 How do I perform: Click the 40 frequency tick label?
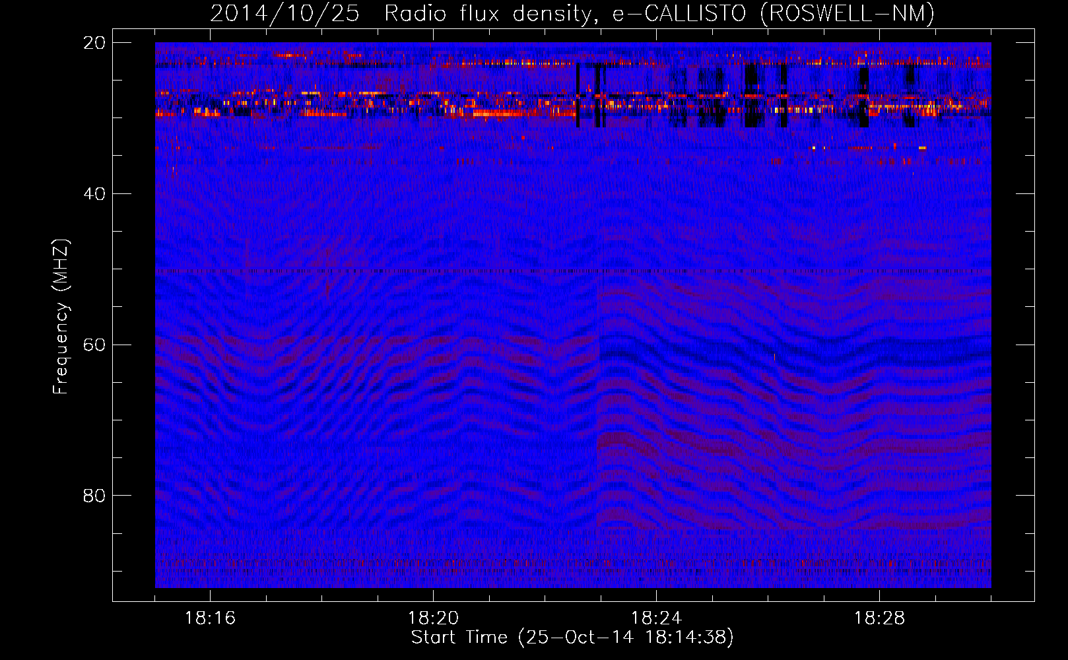pyautogui.click(x=94, y=194)
